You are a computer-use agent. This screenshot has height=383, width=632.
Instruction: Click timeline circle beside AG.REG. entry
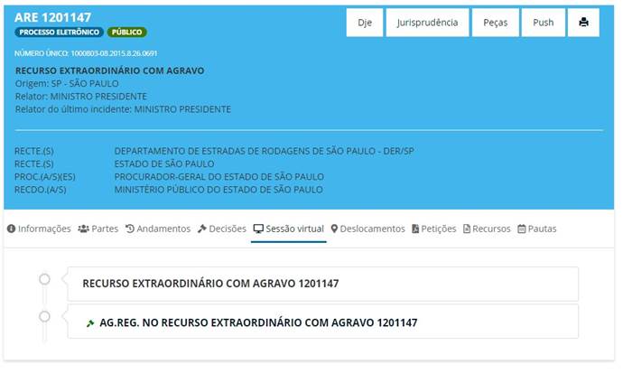44,316
